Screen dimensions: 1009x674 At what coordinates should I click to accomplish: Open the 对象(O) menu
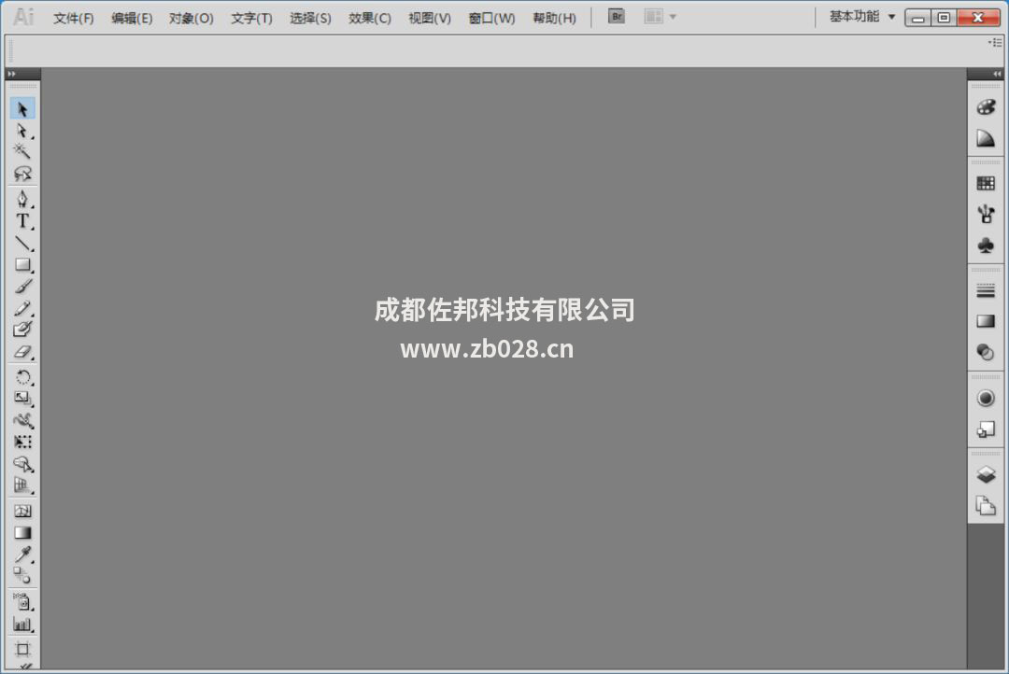click(192, 18)
